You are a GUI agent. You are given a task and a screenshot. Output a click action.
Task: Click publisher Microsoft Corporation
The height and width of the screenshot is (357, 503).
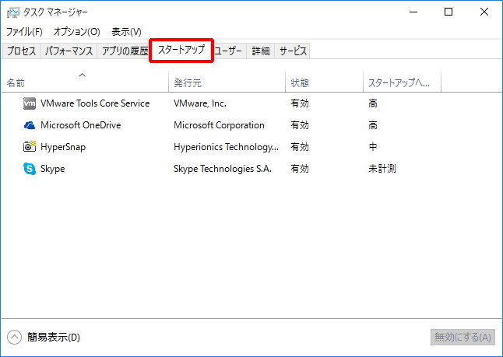(219, 125)
